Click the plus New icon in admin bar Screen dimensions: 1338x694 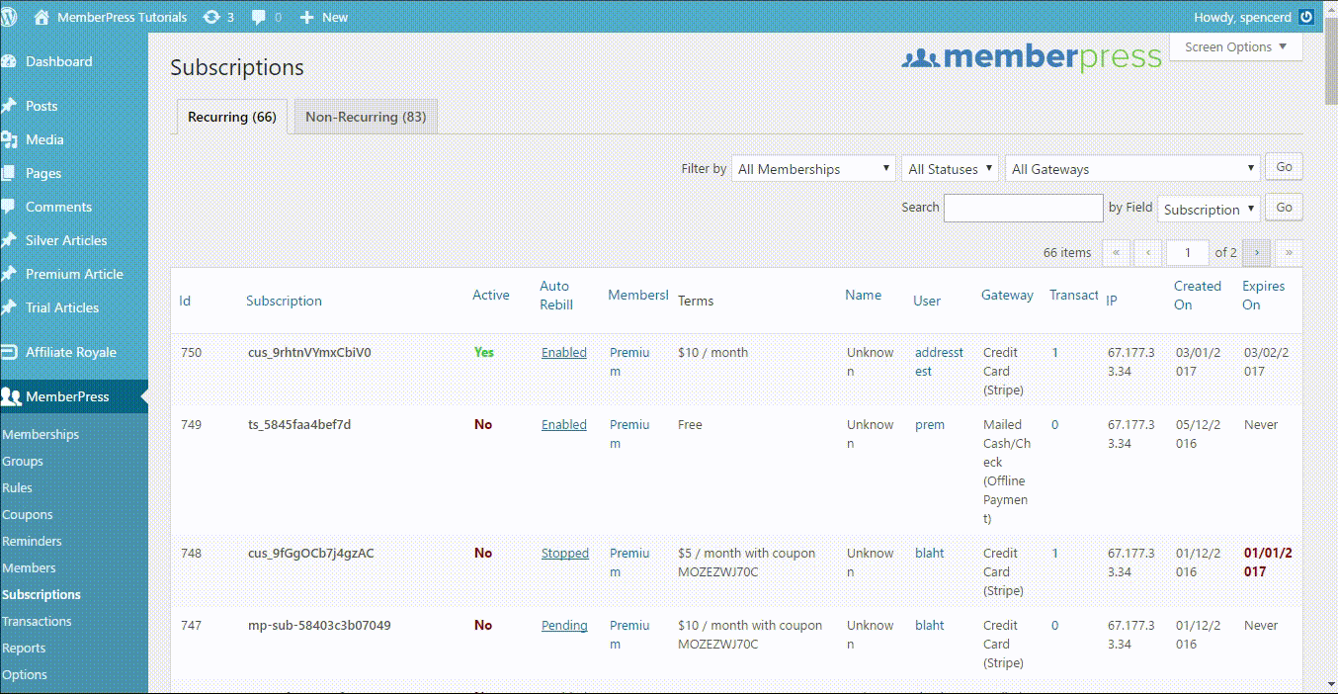pos(306,17)
